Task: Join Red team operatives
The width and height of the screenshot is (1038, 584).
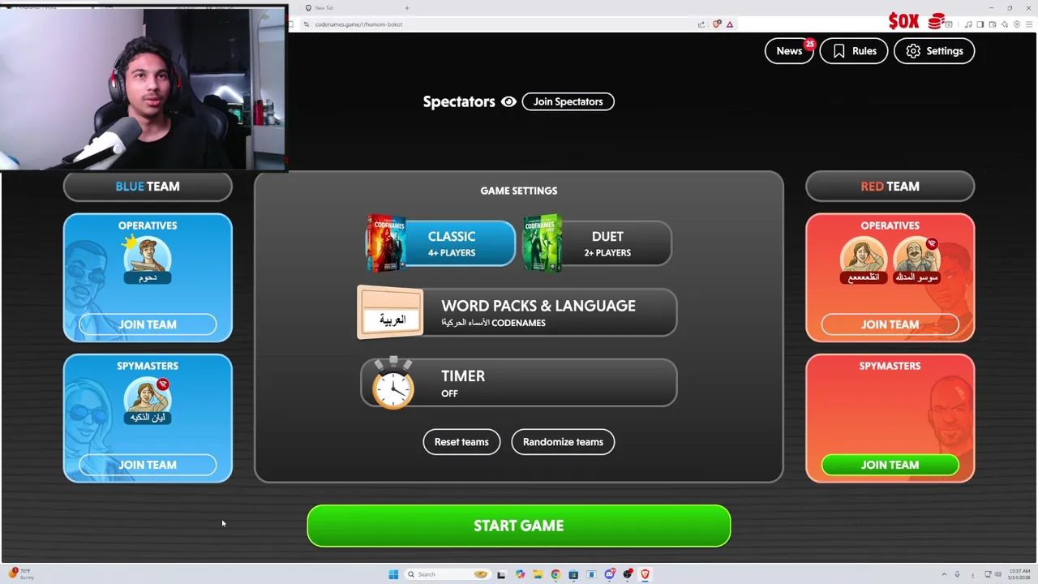Action: pyautogui.click(x=890, y=324)
